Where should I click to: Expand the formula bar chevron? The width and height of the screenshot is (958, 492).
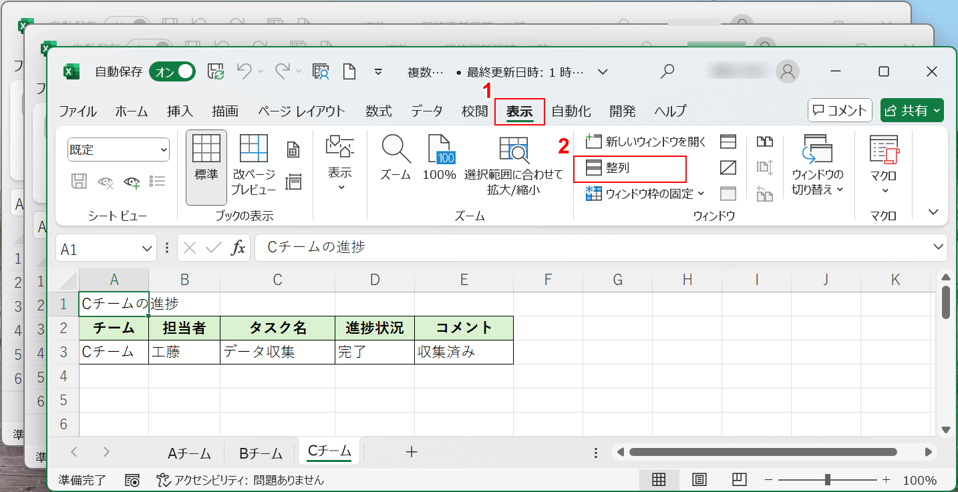tap(939, 248)
